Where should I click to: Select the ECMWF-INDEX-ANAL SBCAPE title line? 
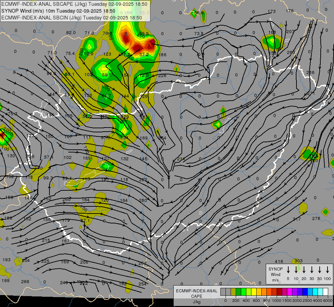74,4
